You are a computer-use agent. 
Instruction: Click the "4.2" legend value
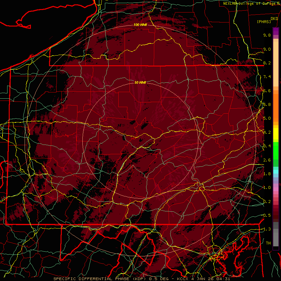click(x=267, y=132)
